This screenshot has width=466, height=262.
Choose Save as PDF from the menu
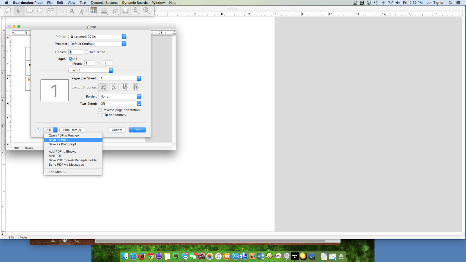tap(59, 140)
